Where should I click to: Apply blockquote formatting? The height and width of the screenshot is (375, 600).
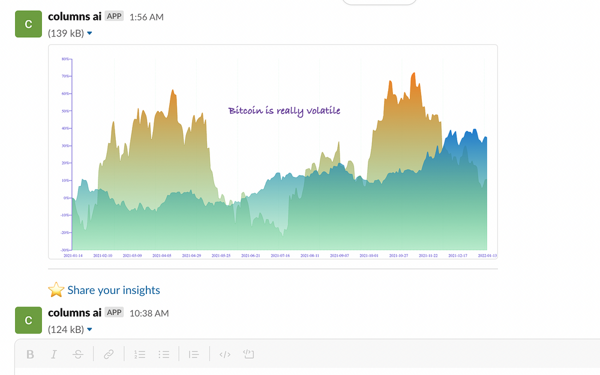click(x=194, y=355)
